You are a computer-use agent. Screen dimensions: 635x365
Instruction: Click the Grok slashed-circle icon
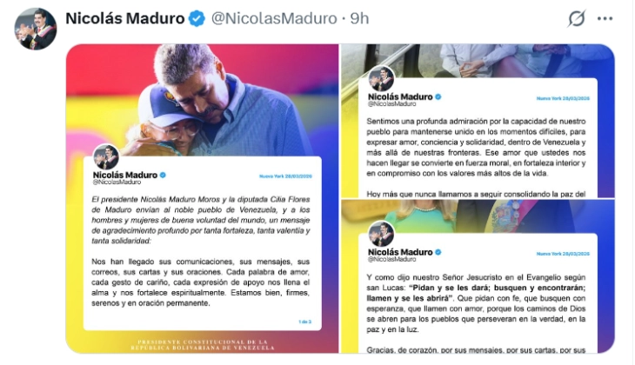[x=576, y=18]
